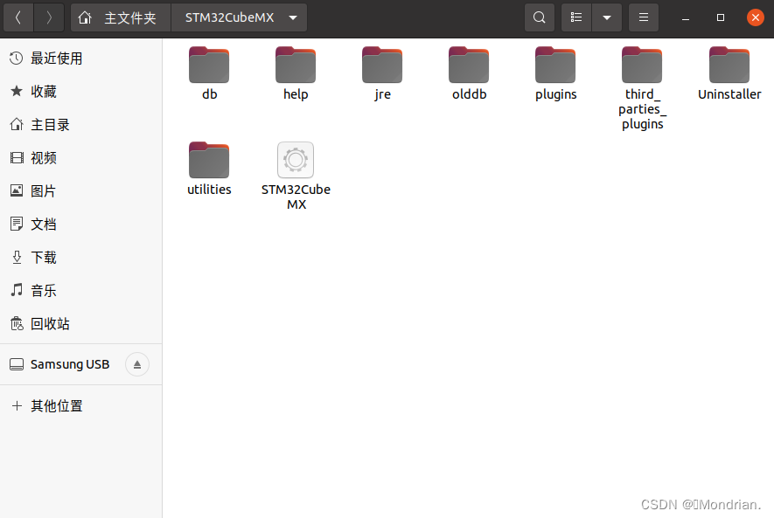Minimize the file manager window

(x=685, y=17)
